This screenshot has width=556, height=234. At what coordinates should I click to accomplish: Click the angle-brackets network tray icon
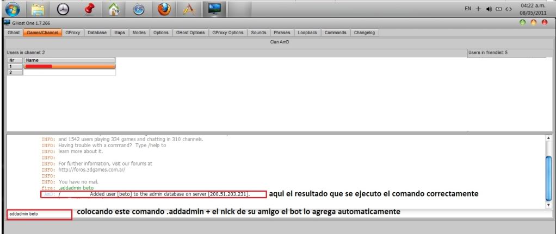click(509, 9)
